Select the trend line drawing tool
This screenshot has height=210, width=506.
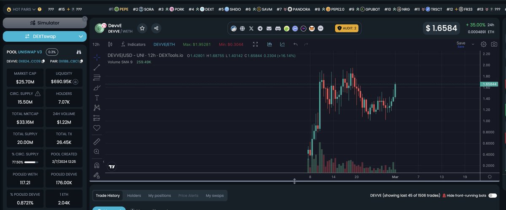point(97,67)
